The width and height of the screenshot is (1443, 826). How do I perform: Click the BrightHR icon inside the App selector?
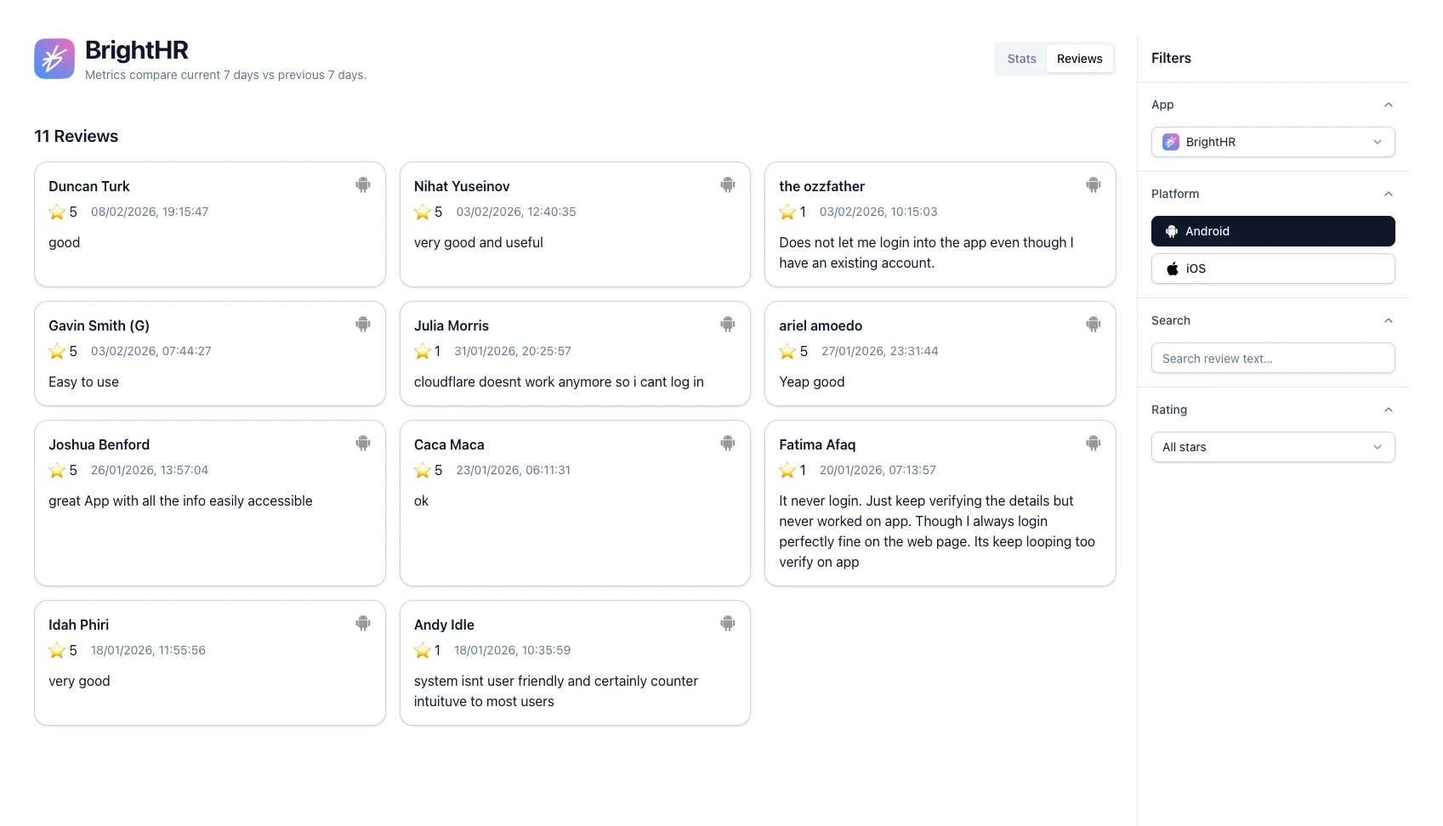point(1171,142)
